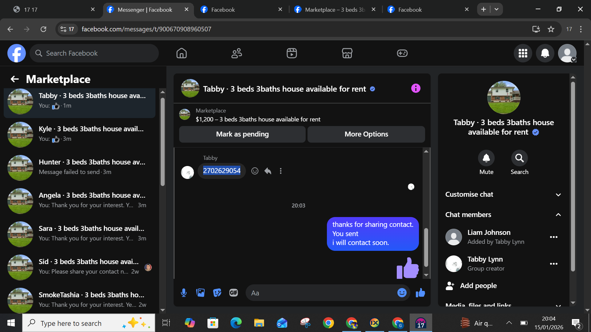Screen dimensions: 591x332
Task: Click More Options button
Action: click(x=366, y=134)
